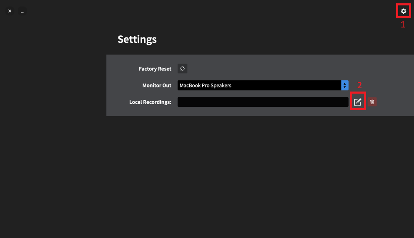Delete local recordings with trash icon
414x238 pixels.
click(372, 102)
